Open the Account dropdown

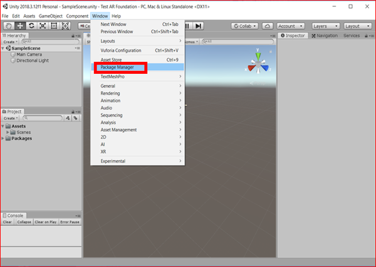[x=291, y=26]
